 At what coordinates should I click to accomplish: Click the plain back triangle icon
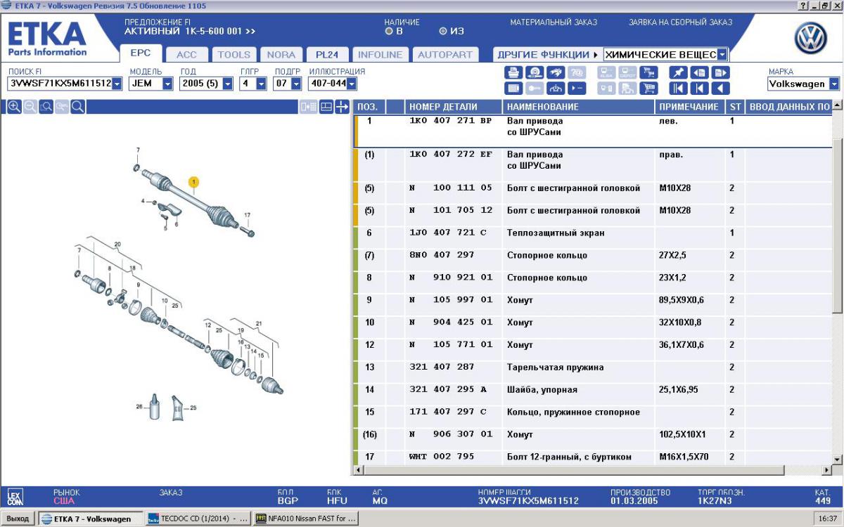pyautogui.click(x=721, y=89)
